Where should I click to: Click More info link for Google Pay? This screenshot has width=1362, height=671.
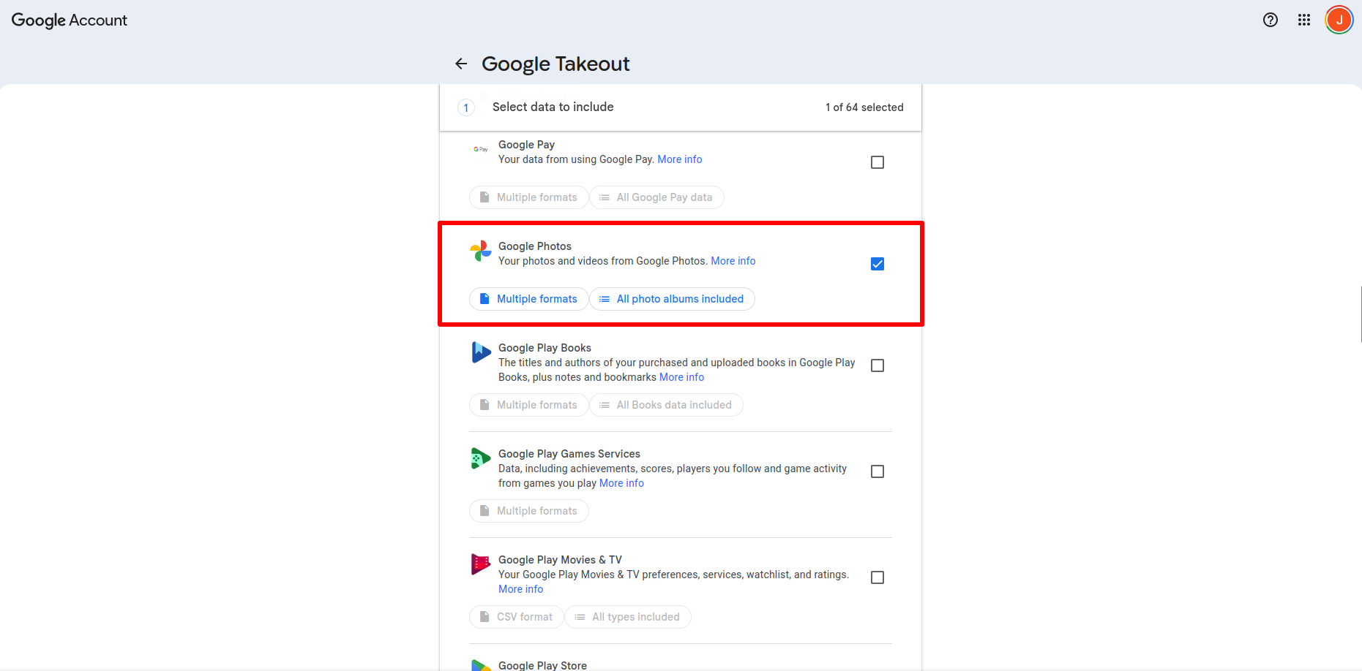coord(679,159)
